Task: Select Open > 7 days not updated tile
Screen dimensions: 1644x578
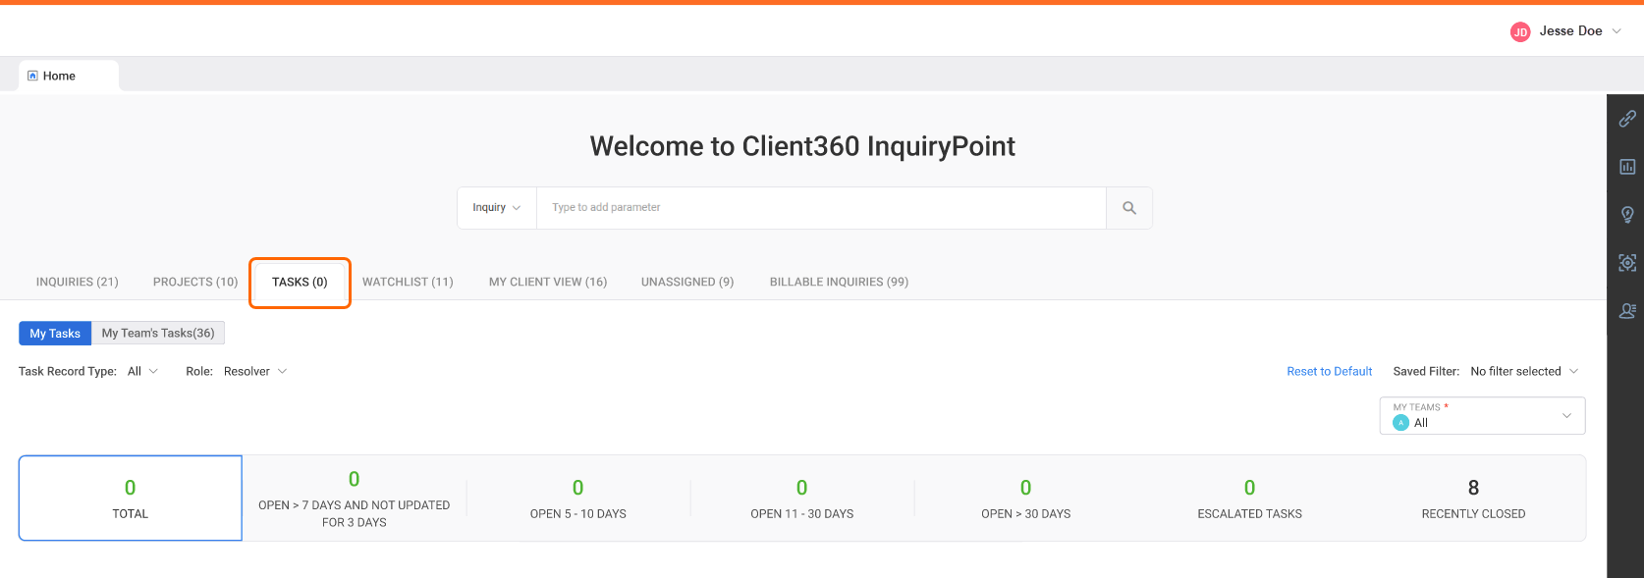Action: [x=355, y=499]
